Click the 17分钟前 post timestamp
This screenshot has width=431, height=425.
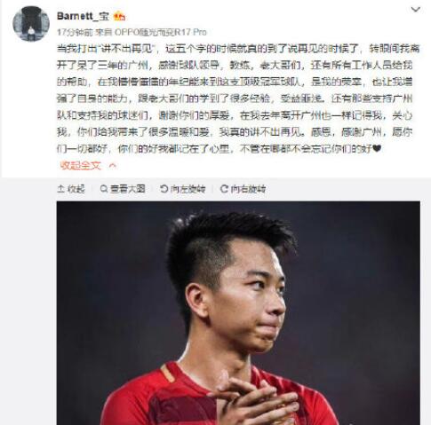click(75, 32)
